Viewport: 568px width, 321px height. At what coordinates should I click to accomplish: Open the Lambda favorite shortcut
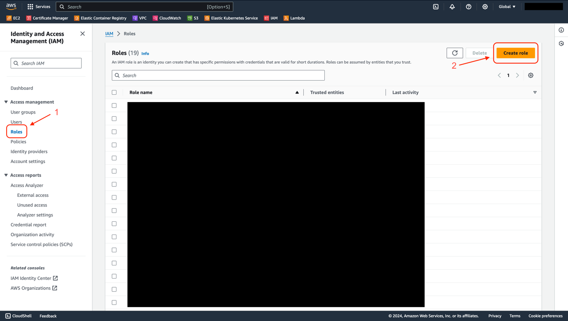click(x=294, y=18)
